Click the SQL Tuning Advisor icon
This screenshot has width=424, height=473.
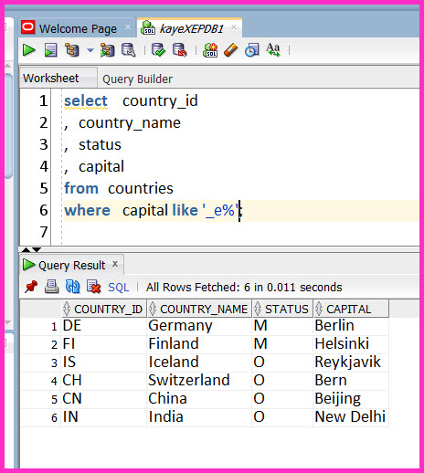pyautogui.click(x=129, y=50)
